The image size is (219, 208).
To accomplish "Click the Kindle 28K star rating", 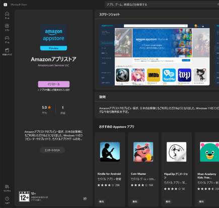I will pos(109,185).
